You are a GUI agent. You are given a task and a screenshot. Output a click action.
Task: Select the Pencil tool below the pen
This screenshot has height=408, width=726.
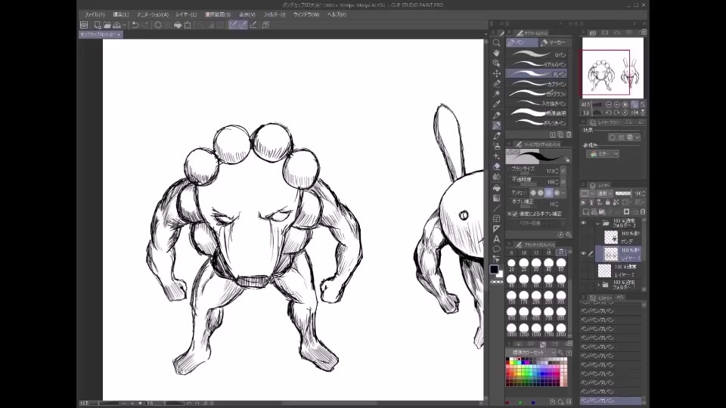(x=496, y=135)
